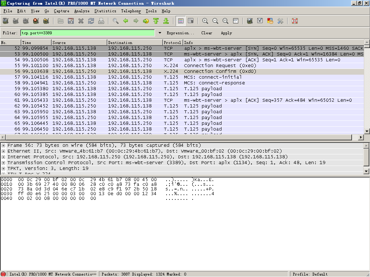Screen dimensions: 370x277
Task: Expand the Ethernet II details
Action: (x=3, y=151)
